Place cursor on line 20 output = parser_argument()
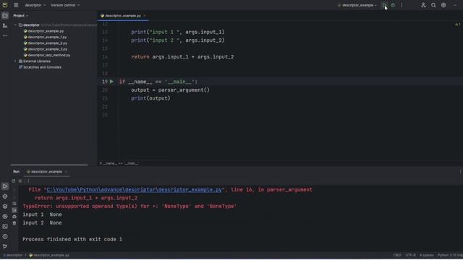 pyautogui.click(x=170, y=90)
